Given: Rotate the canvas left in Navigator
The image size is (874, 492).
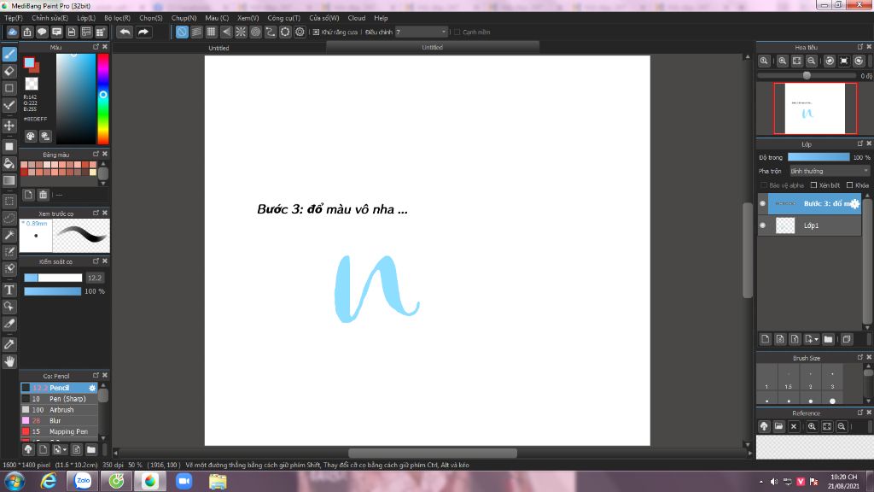Looking at the screenshot, I should [x=830, y=61].
